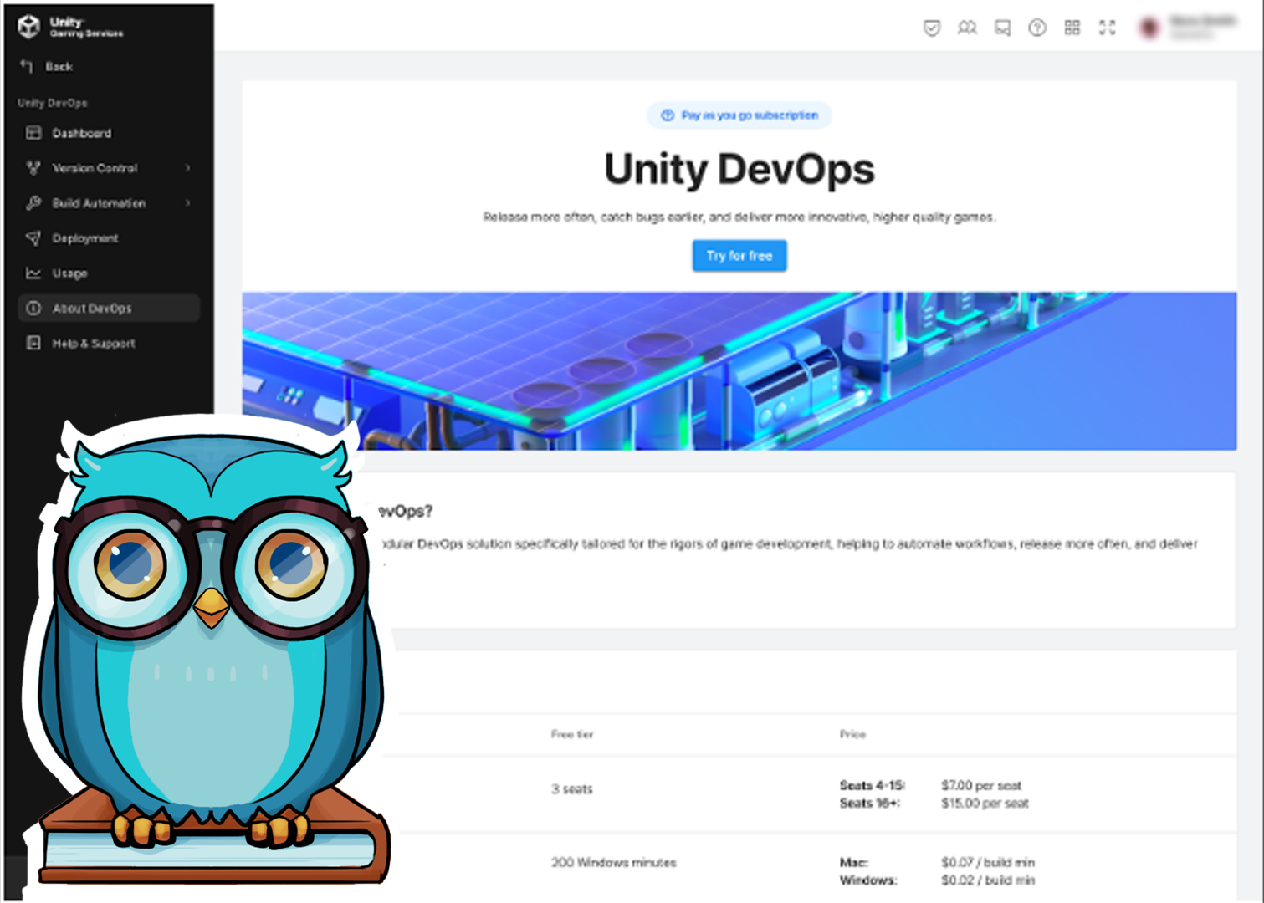
Task: Click the owl mascot sitting on book
Action: (209, 652)
